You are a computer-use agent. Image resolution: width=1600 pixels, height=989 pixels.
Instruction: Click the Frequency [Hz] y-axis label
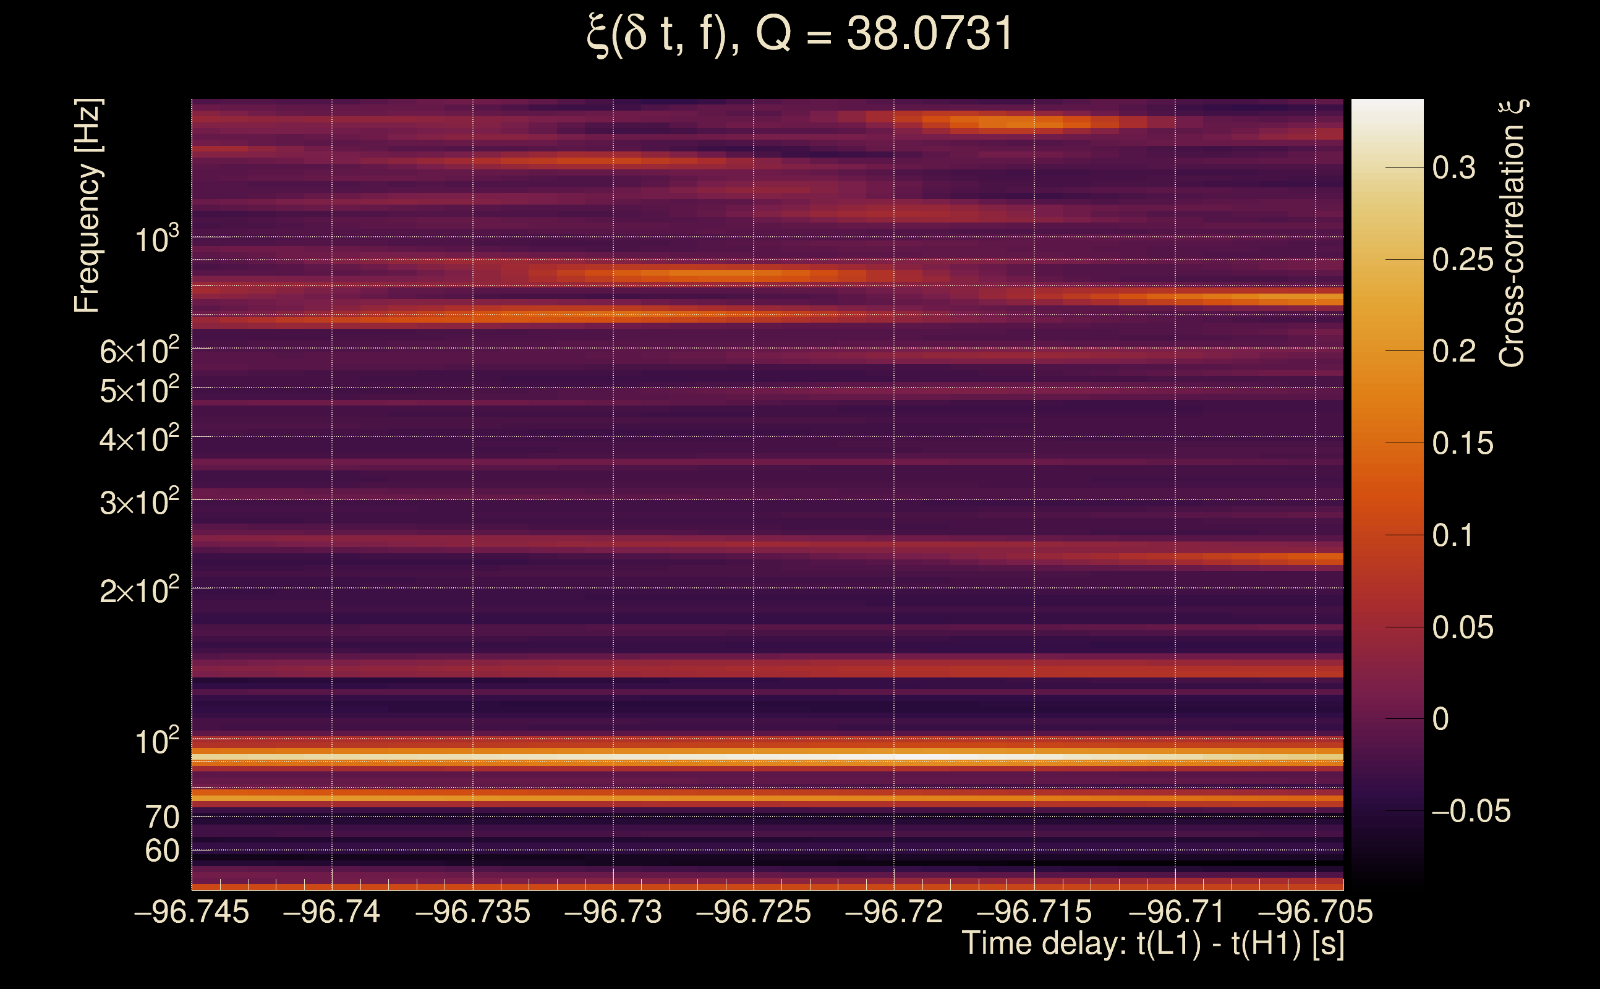[x=88, y=205]
